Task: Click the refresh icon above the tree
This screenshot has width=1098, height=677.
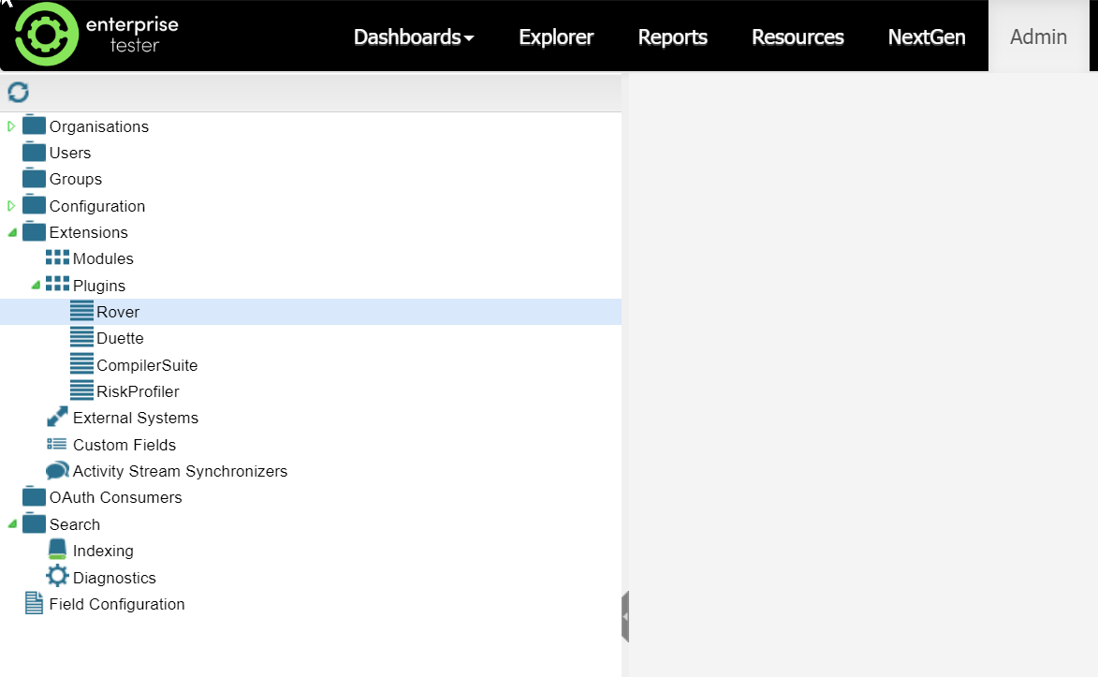Action: [18, 92]
